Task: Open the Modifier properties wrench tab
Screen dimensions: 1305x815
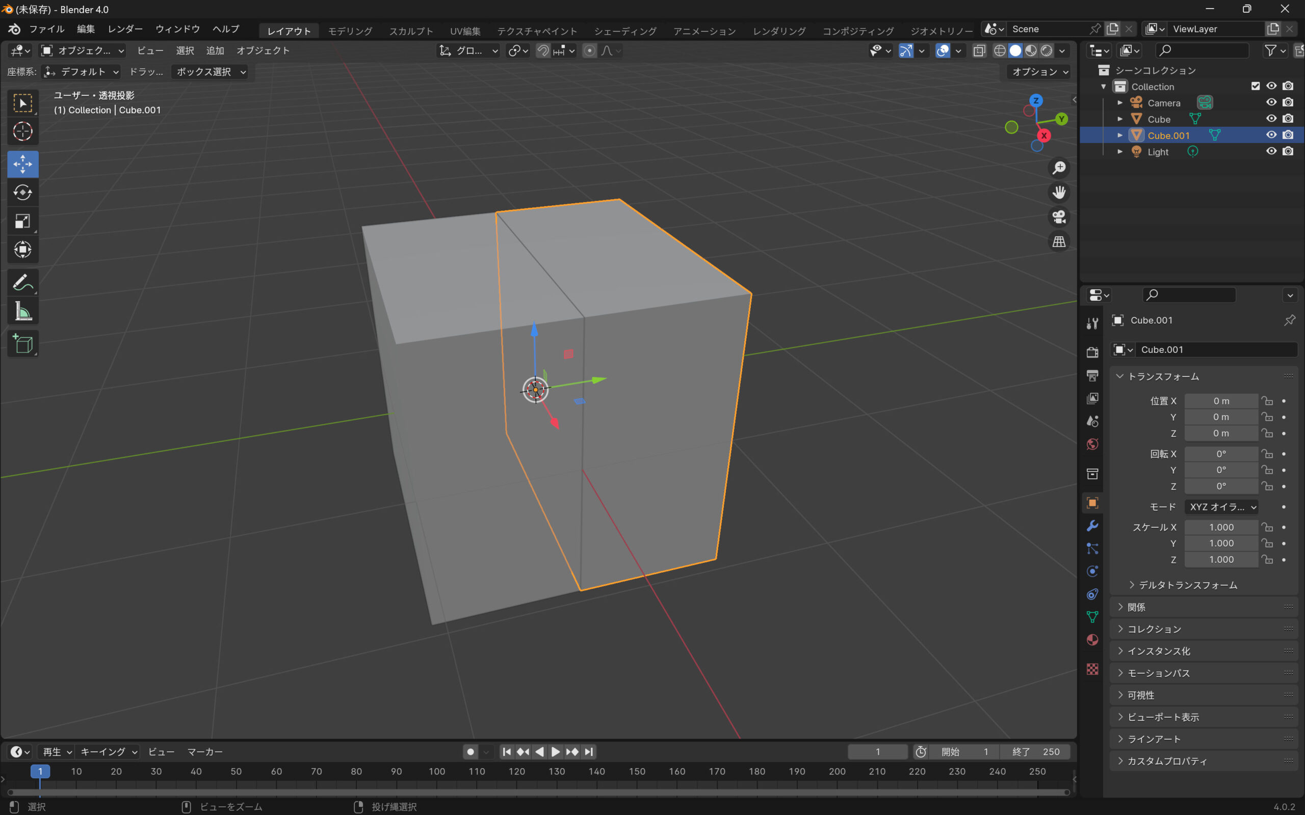Action: pyautogui.click(x=1092, y=526)
